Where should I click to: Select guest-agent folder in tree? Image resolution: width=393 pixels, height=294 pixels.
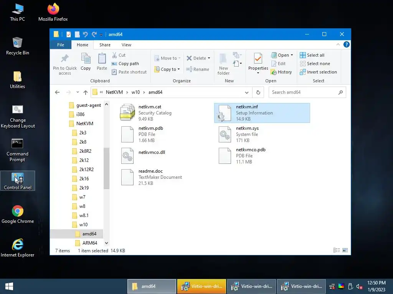coord(85,105)
